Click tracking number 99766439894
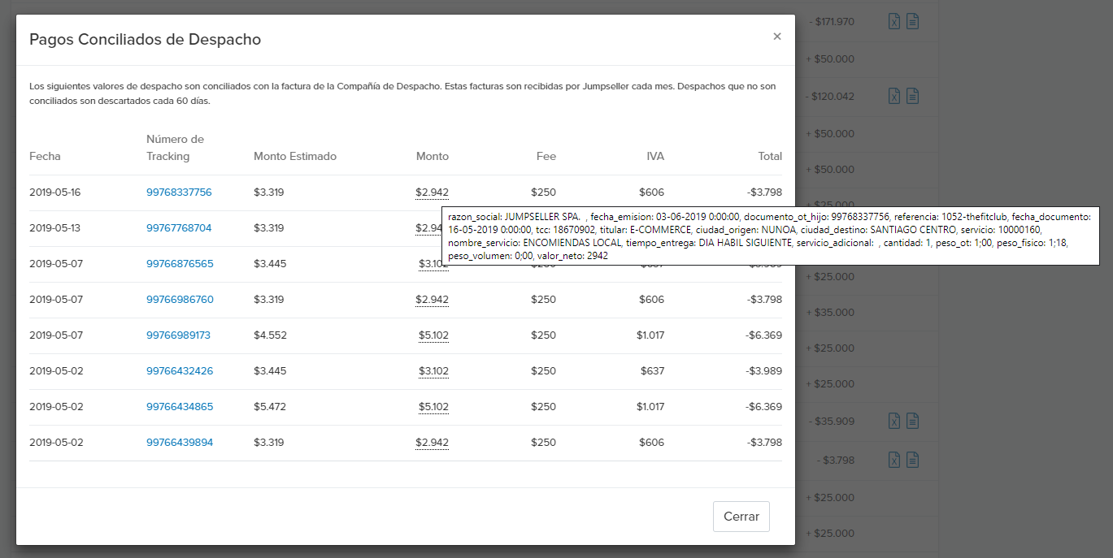The width and height of the screenshot is (1113, 558). click(180, 443)
